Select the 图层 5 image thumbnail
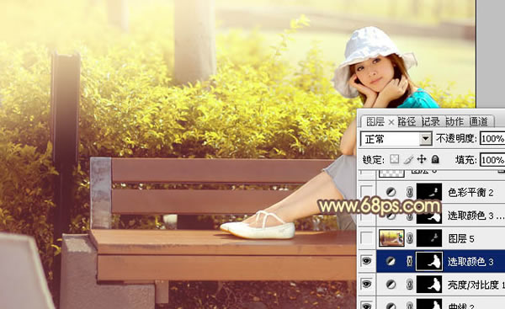Viewport: 505px width, 309px height. (391, 238)
